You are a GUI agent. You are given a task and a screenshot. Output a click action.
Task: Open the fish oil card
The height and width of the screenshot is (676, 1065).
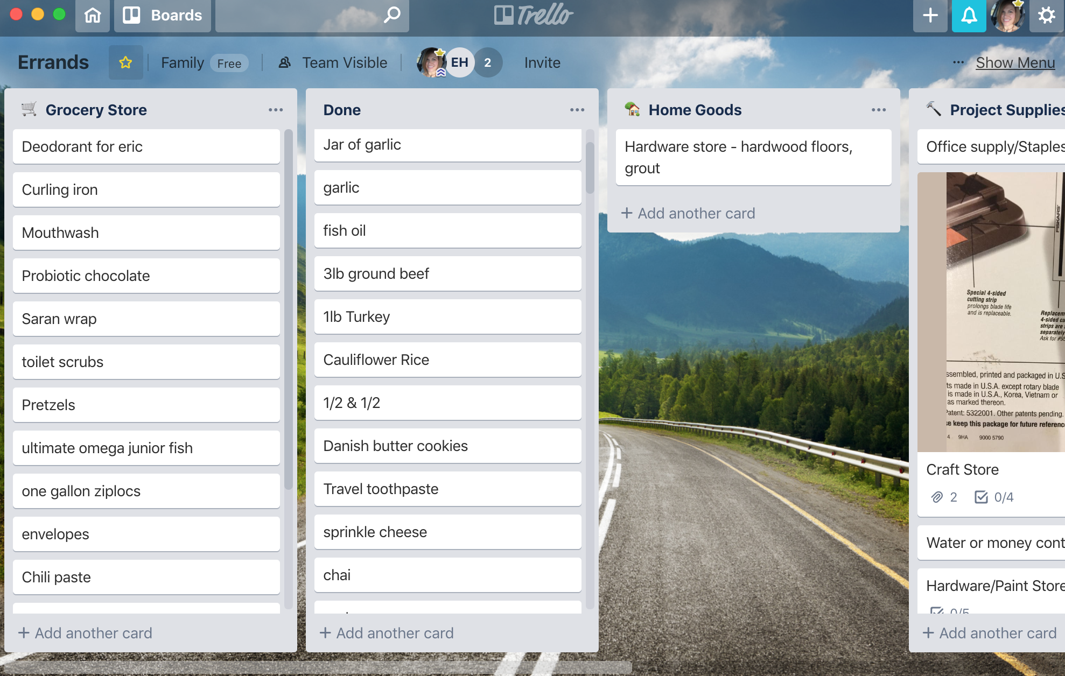click(448, 230)
